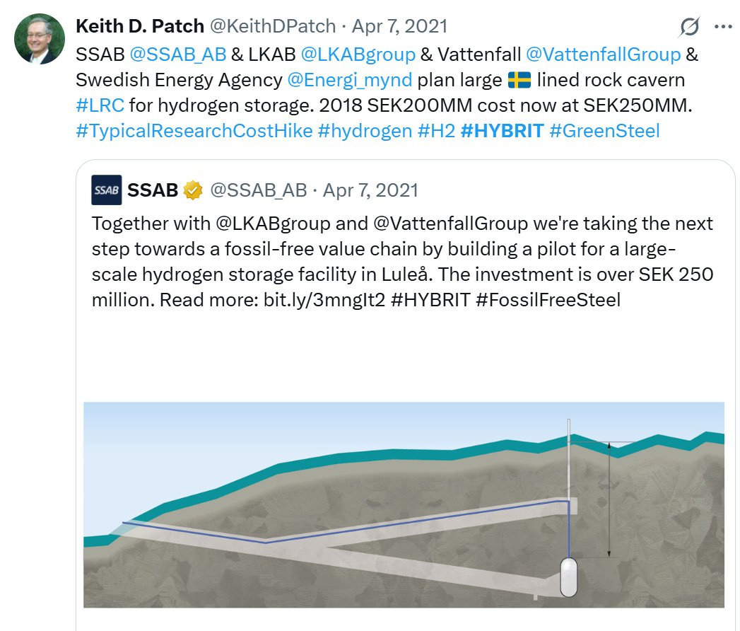Open Keith D. Patch's profile picture
Viewport: 740px width, 631px height.
tap(40, 39)
